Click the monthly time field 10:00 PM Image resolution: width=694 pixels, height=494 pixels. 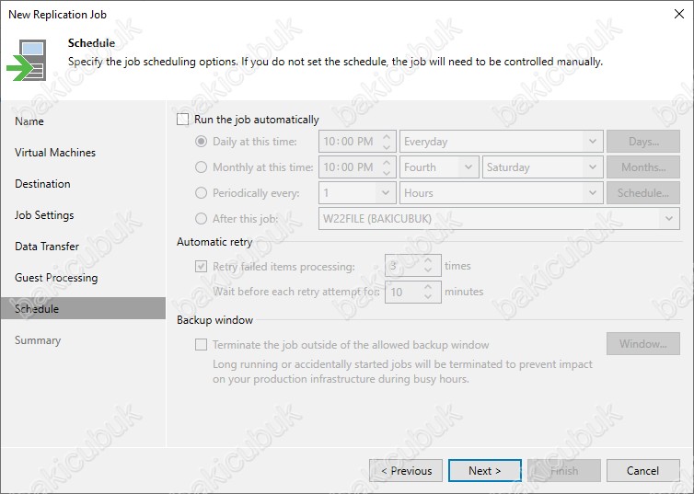[357, 167]
